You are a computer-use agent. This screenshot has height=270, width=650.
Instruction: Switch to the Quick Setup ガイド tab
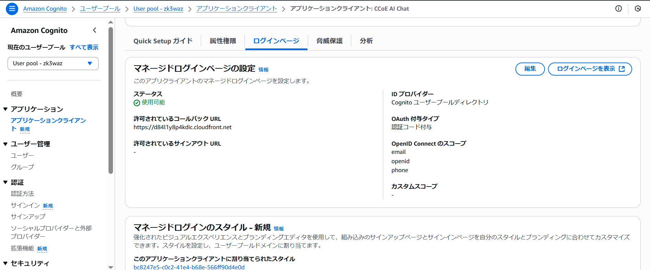pos(163,41)
